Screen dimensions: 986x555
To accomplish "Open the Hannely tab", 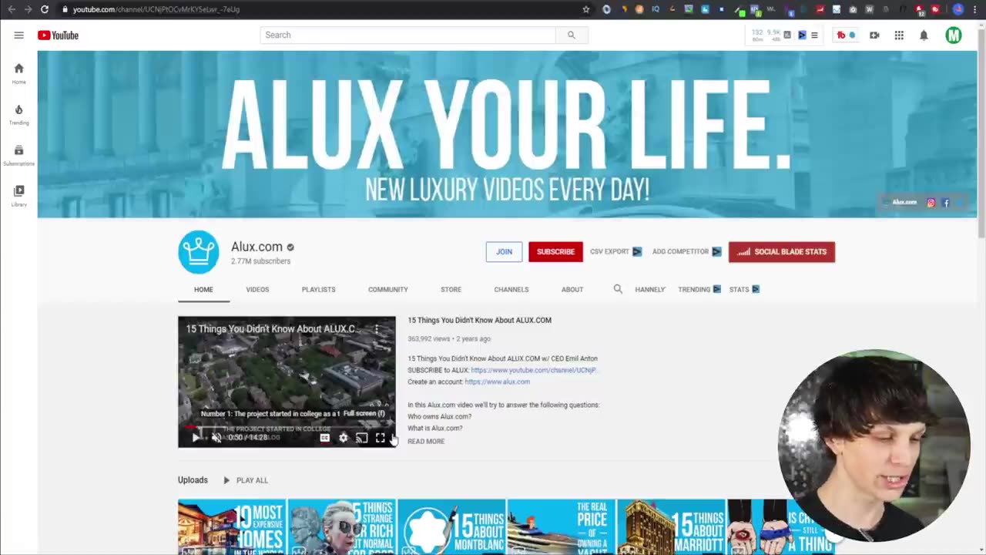I will [x=650, y=289].
